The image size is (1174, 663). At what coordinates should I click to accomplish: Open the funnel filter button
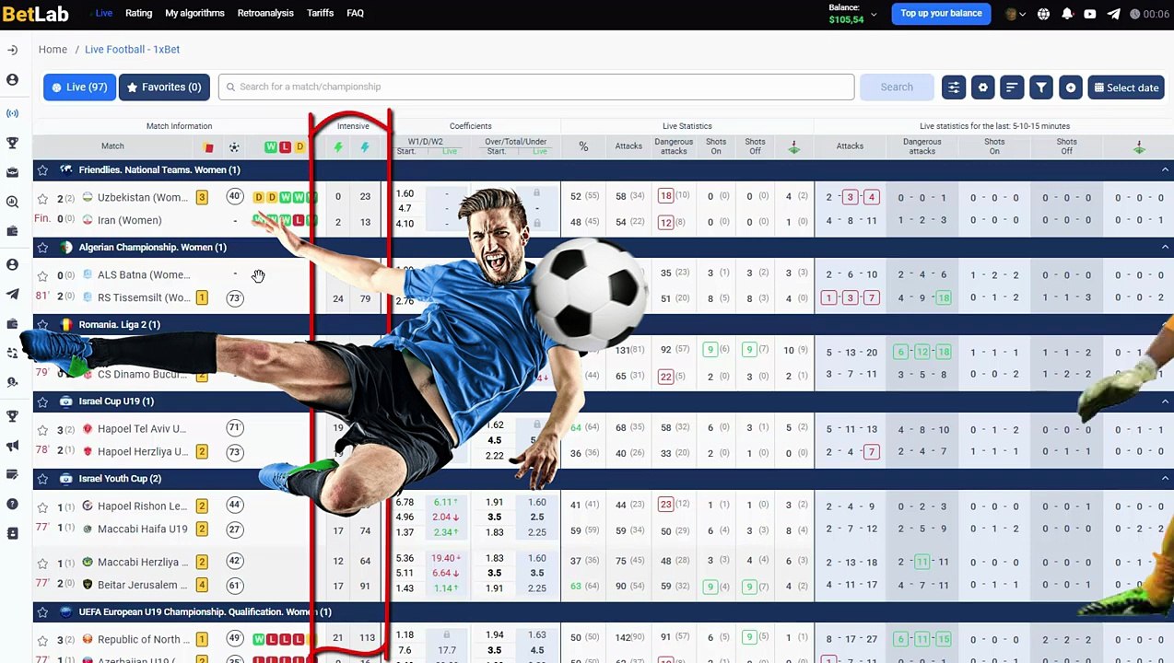click(1041, 87)
